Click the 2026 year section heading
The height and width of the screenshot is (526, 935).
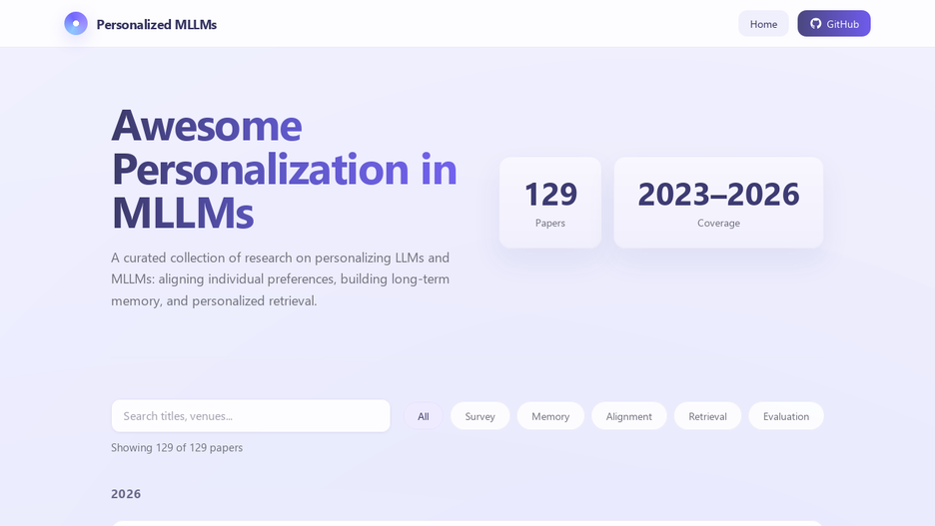click(x=126, y=494)
